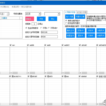Toggle the 尾ABCABC checkbox
The width and height of the screenshot is (106, 106).
[29, 76]
